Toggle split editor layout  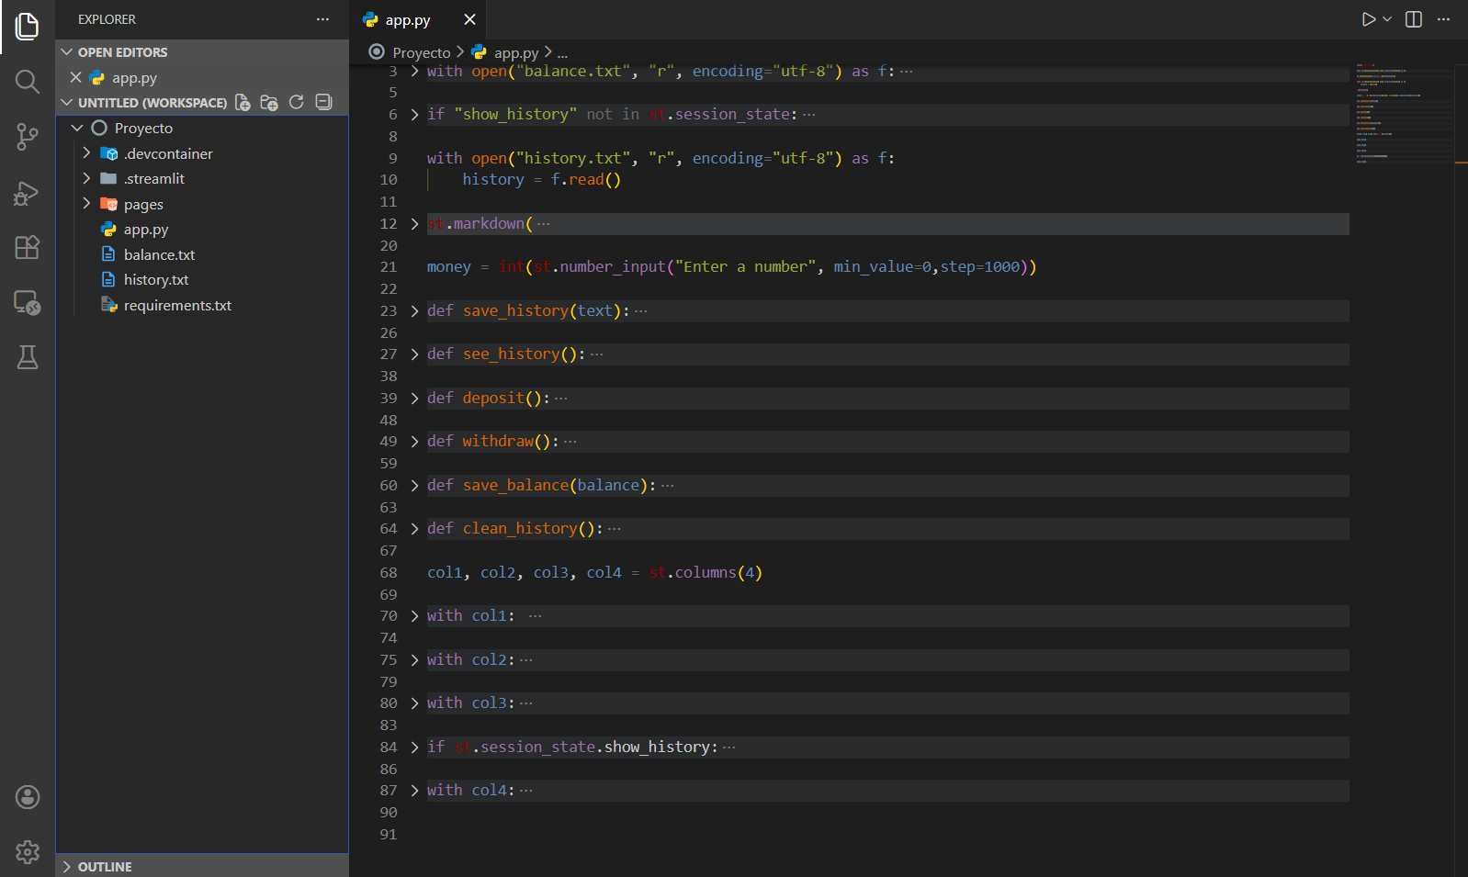tap(1413, 19)
